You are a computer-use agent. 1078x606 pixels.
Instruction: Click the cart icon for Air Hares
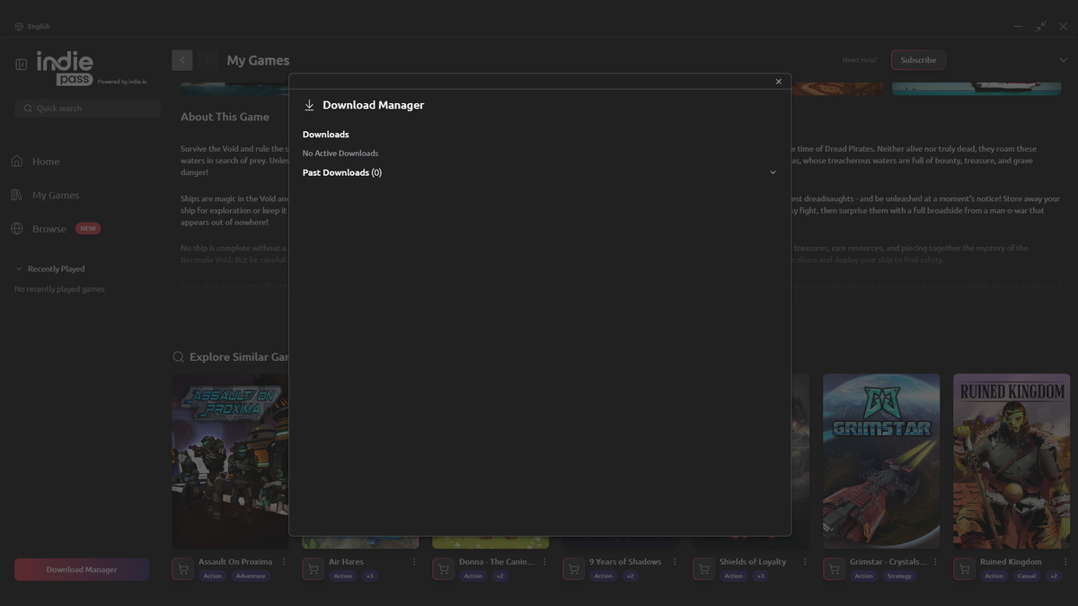tap(314, 569)
